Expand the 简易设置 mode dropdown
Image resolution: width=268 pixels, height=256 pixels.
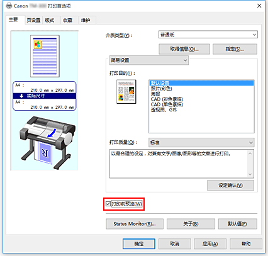[149, 60]
